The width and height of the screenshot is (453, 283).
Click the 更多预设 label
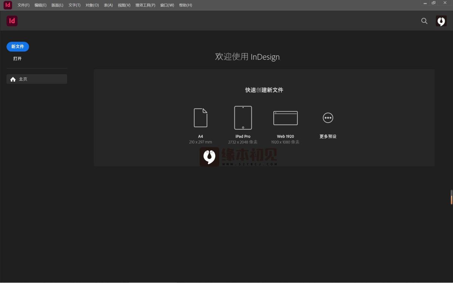tap(328, 137)
